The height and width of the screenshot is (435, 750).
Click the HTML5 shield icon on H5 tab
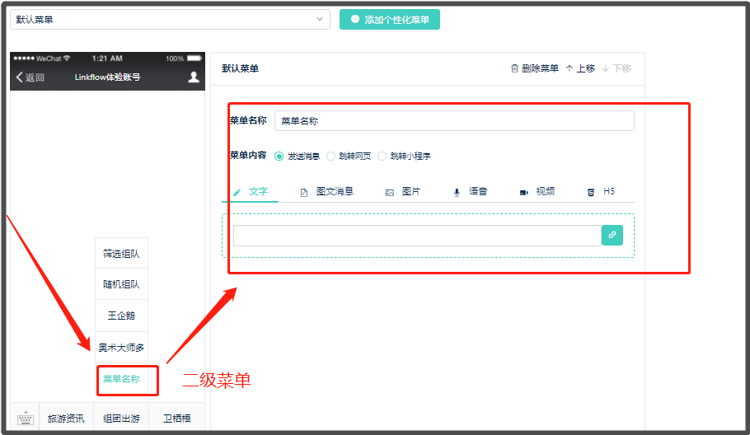(x=591, y=193)
